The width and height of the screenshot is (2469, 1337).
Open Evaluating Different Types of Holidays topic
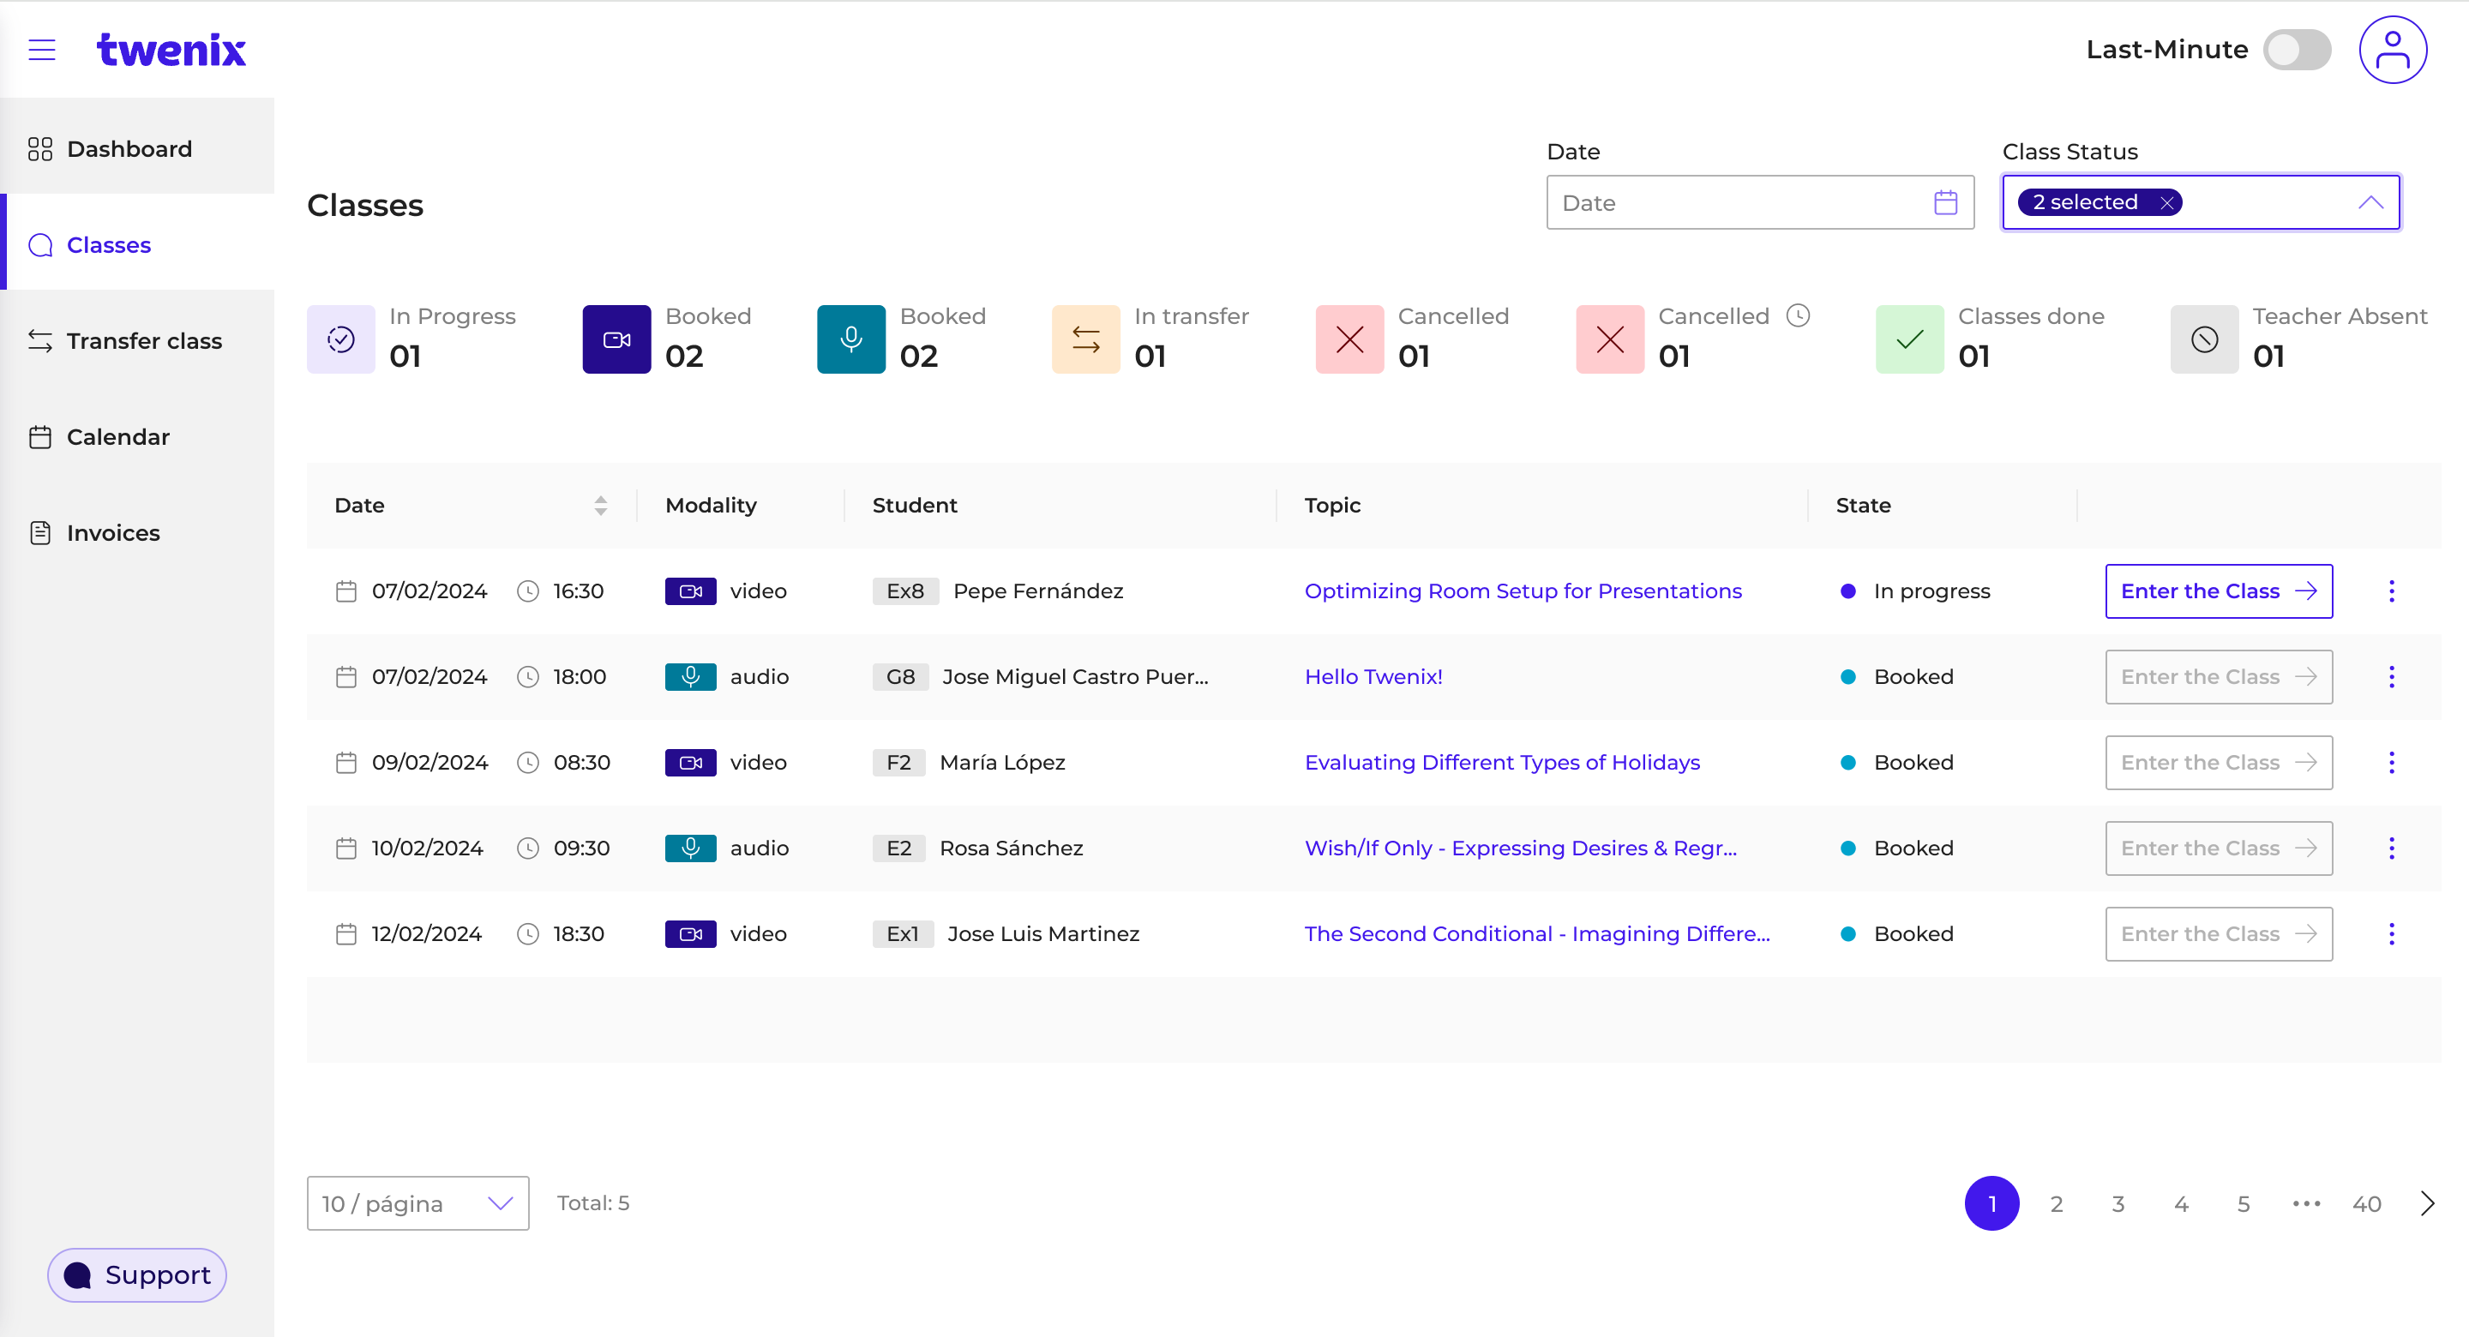1502,762
